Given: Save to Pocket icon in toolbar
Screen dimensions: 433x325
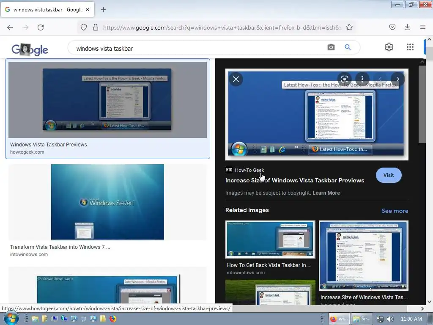Looking at the screenshot, I should coord(392,27).
